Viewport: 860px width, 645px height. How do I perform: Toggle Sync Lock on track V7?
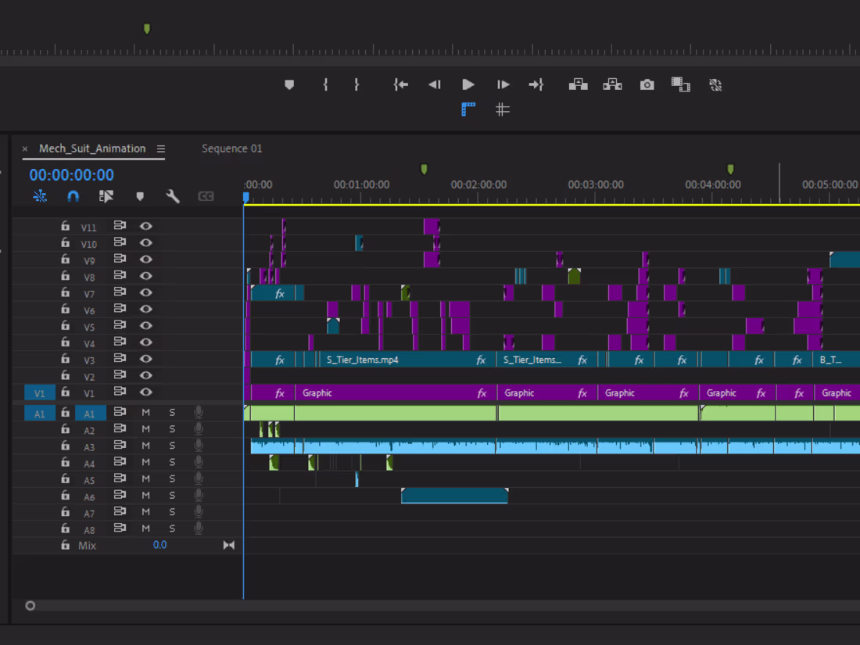coord(118,292)
